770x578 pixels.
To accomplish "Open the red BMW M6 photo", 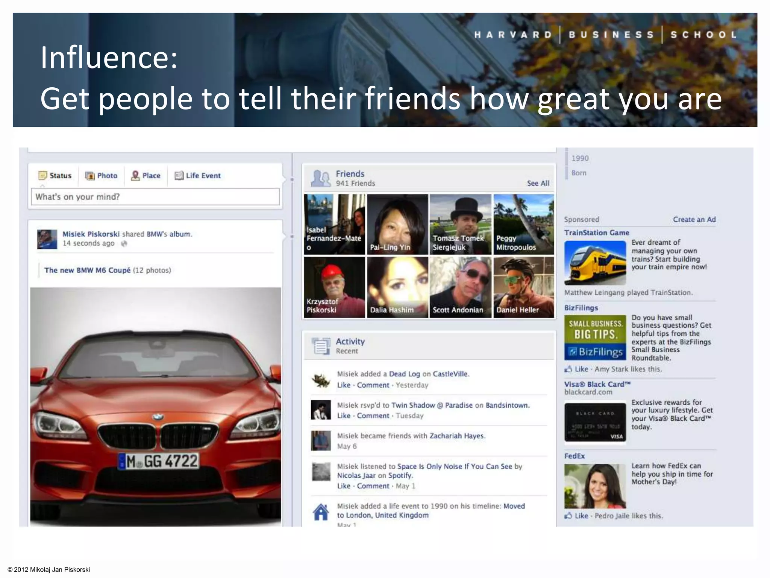I will pos(156,406).
